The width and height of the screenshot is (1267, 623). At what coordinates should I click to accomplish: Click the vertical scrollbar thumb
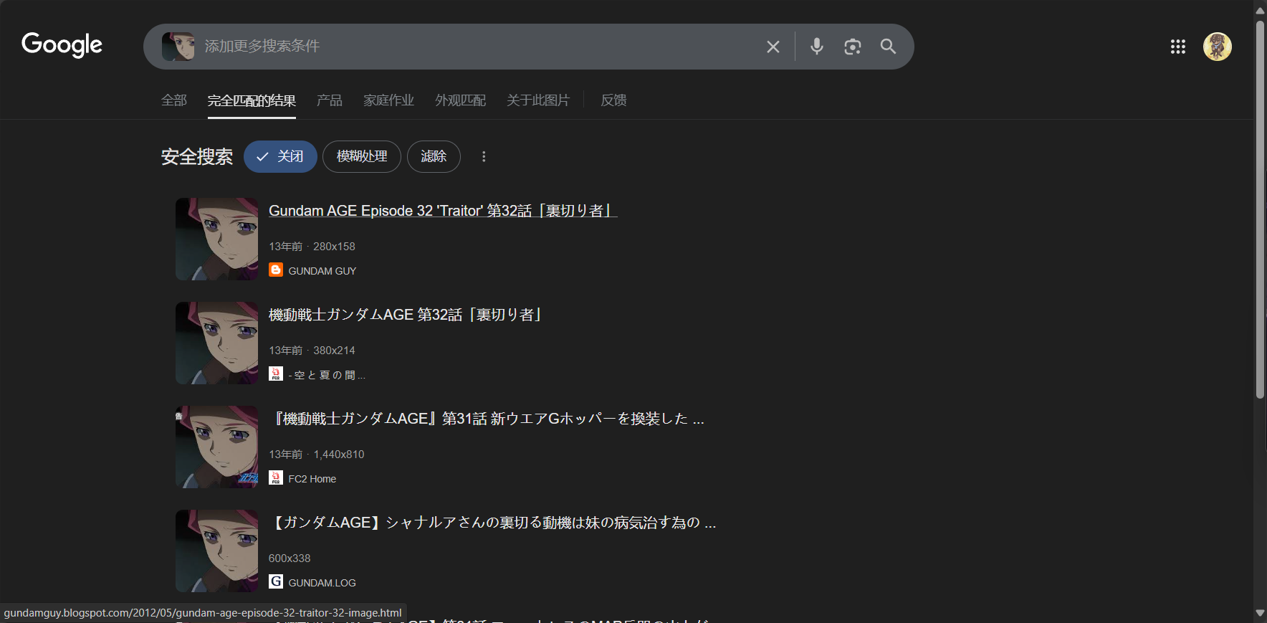click(x=1260, y=209)
